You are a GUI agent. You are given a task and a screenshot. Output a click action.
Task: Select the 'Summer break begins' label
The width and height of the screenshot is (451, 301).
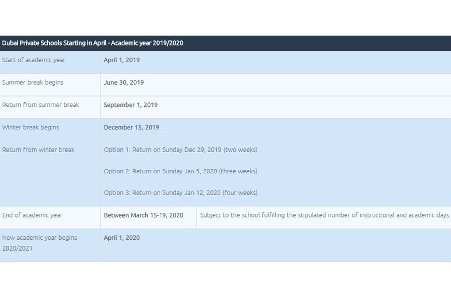point(33,83)
